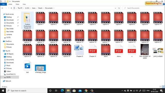This screenshot has height=93, width=165.
Task: Open Cortana from the taskbar
Action: click(x=50, y=91)
